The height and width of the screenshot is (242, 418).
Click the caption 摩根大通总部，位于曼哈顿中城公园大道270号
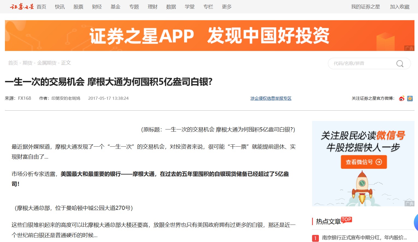74,208
